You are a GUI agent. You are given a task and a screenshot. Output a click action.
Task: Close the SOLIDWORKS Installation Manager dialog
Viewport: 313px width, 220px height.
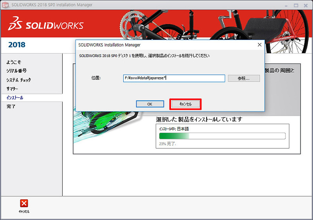point(259,45)
